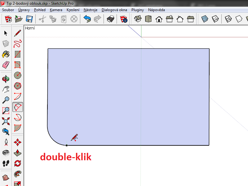Choose the Rotate tool
248x186 pixels.
(x=18, y=163)
